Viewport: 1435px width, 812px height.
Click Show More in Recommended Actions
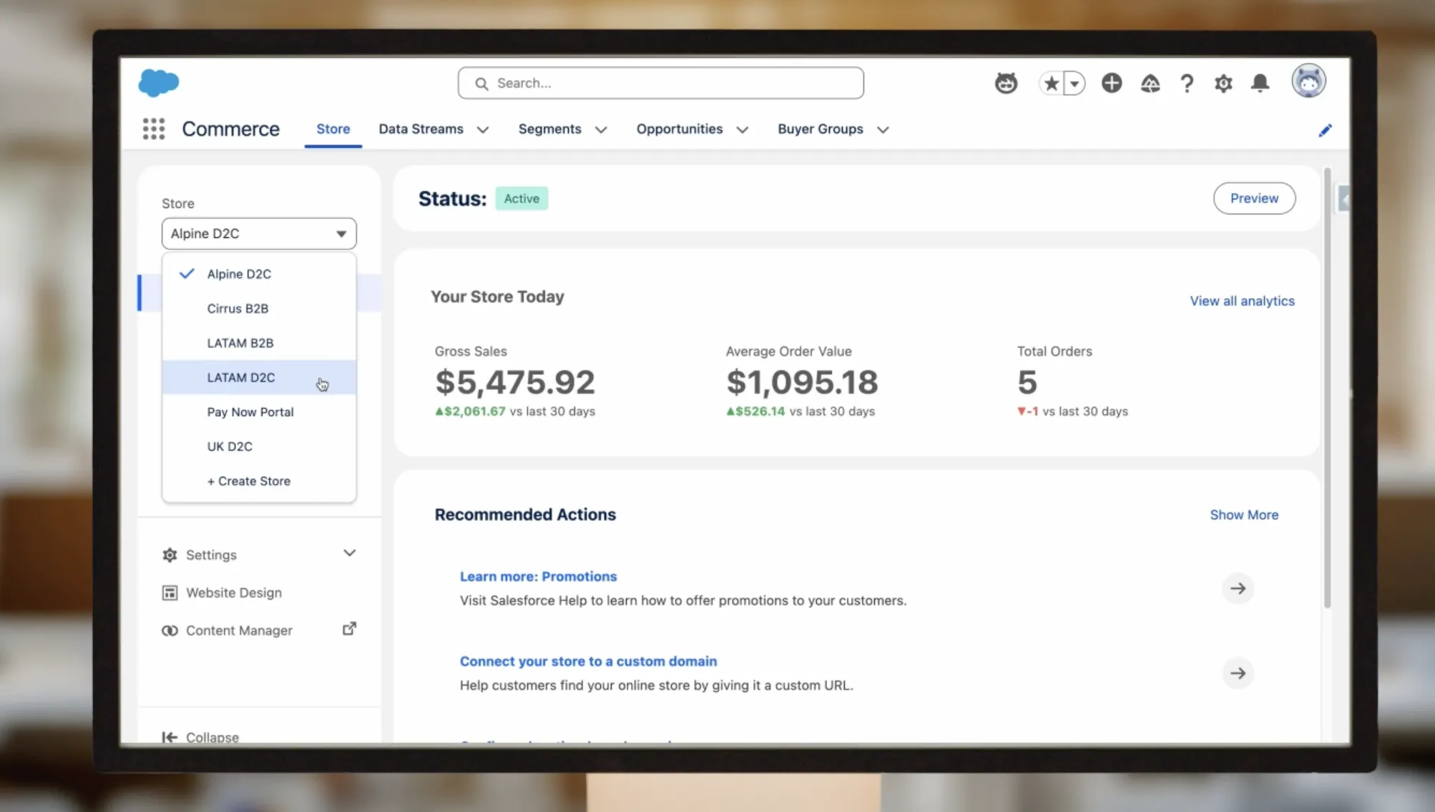1244,515
